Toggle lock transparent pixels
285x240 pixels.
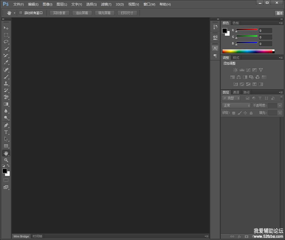click(234, 113)
